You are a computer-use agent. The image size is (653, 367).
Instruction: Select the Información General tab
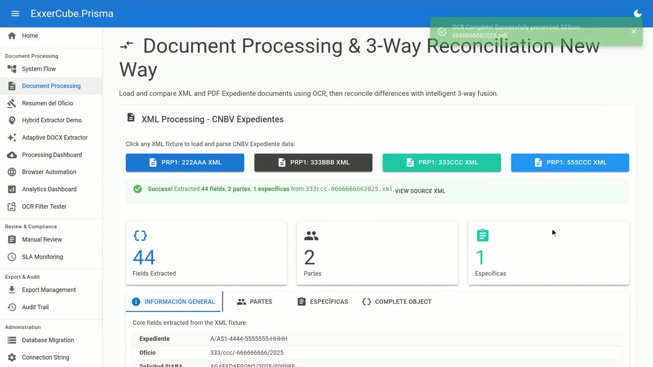[174, 302]
